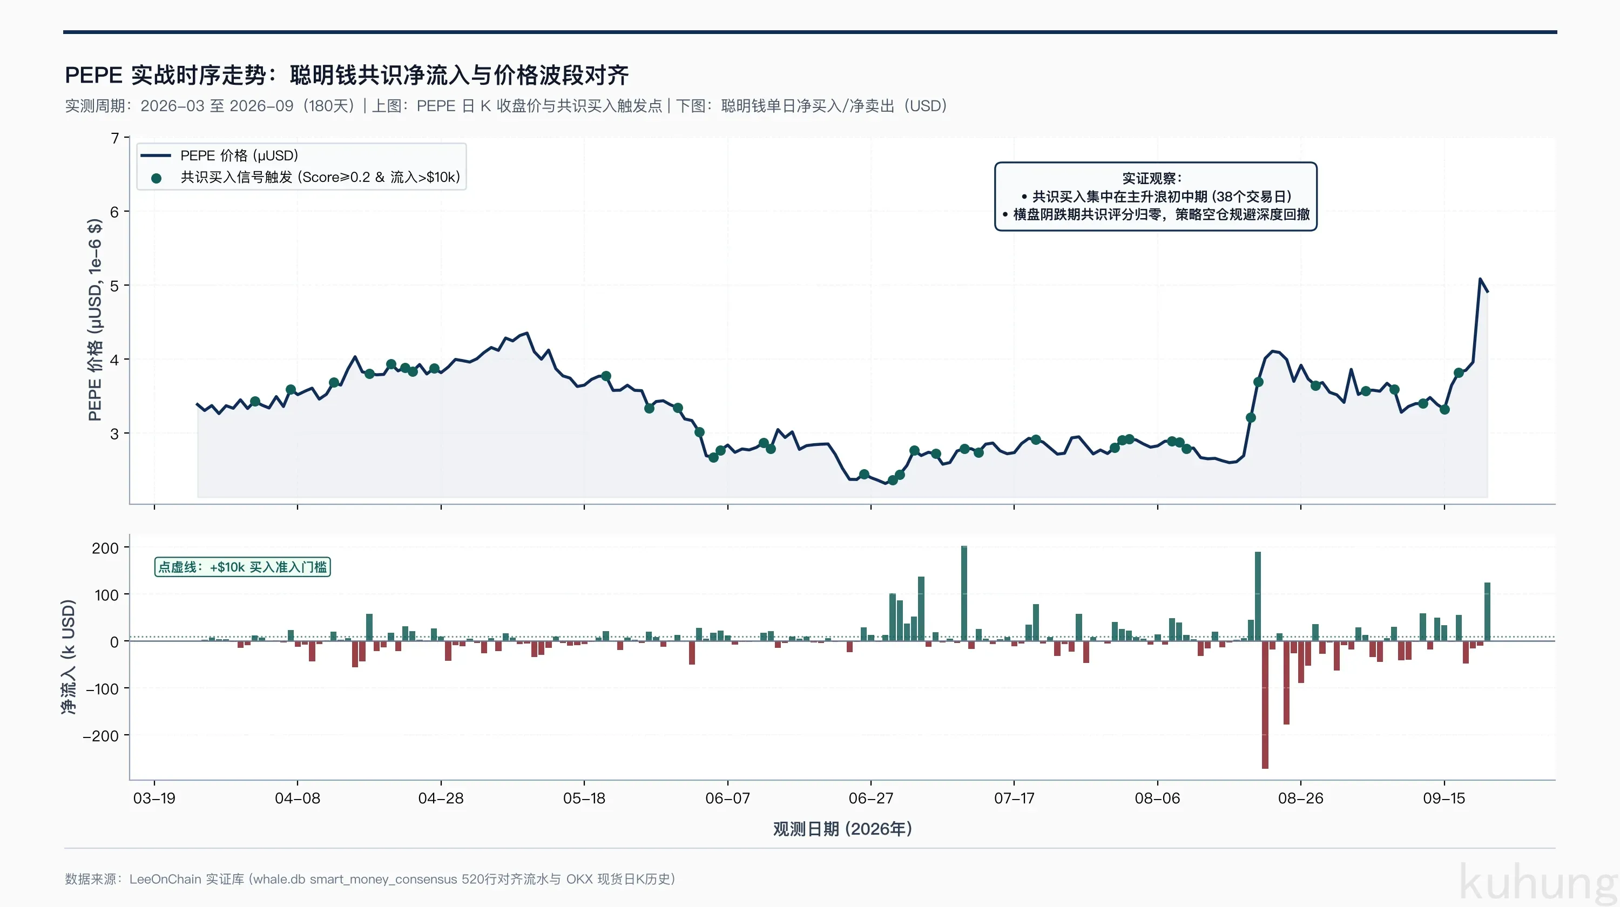Image resolution: width=1620 pixels, height=907 pixels.
Task: Click the chart title starting with PEPE 实战时序走势
Action: coord(347,76)
